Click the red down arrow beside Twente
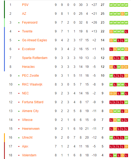 pos(19,31)
